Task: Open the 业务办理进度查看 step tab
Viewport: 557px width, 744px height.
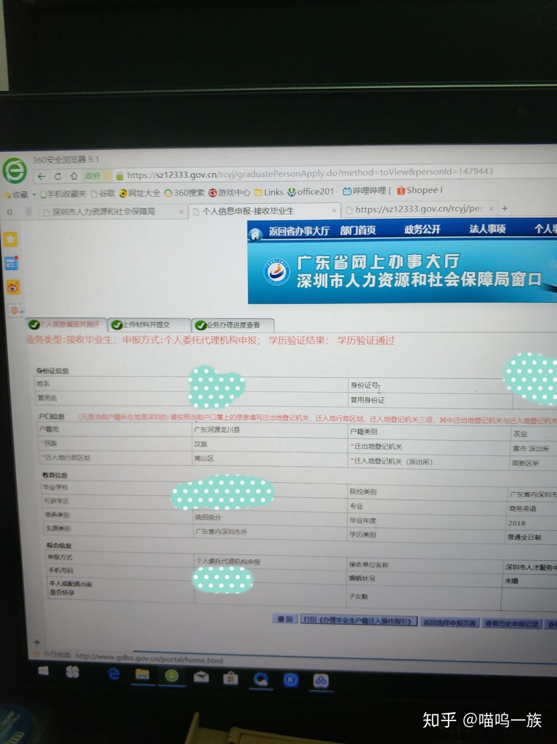Action: 233,325
